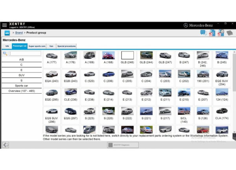The image size is (236, 170).
Task: Click the first PDF document export icon
Action: coord(212,33)
